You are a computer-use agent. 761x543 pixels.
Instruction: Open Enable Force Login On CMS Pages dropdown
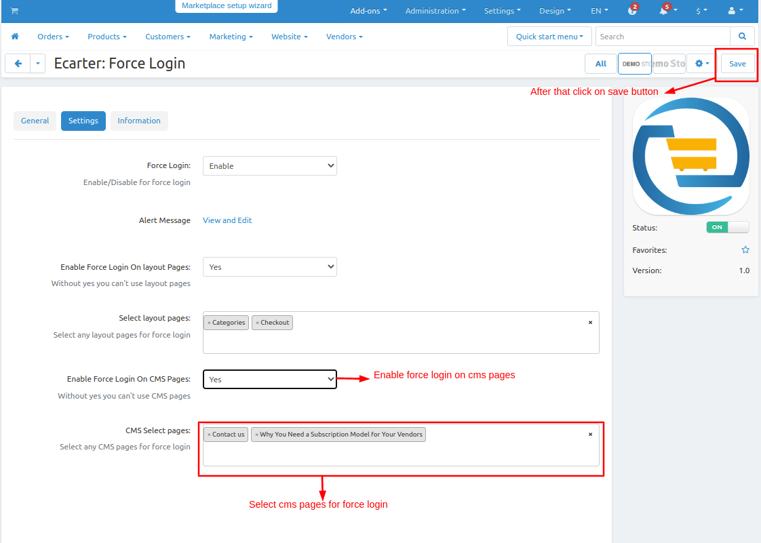[x=270, y=380]
